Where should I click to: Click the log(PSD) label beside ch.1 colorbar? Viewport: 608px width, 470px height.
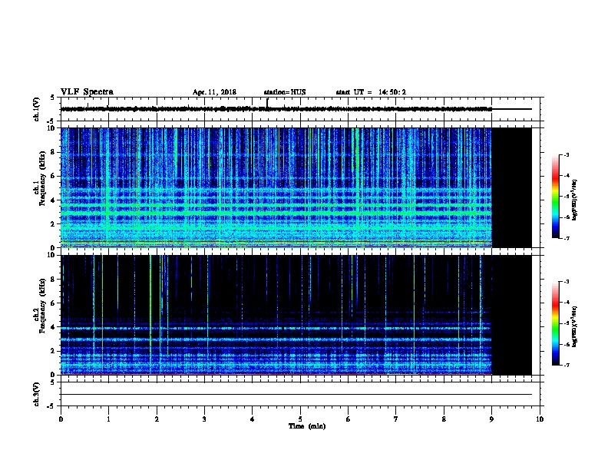[575, 200]
